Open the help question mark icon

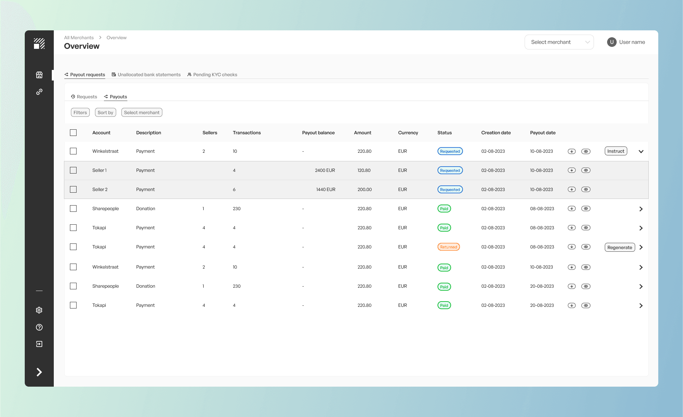[x=39, y=327]
